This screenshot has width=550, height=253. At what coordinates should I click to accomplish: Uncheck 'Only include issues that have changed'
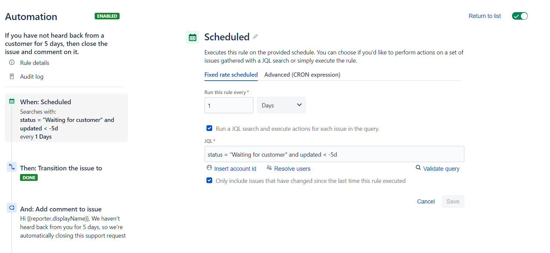pyautogui.click(x=209, y=180)
